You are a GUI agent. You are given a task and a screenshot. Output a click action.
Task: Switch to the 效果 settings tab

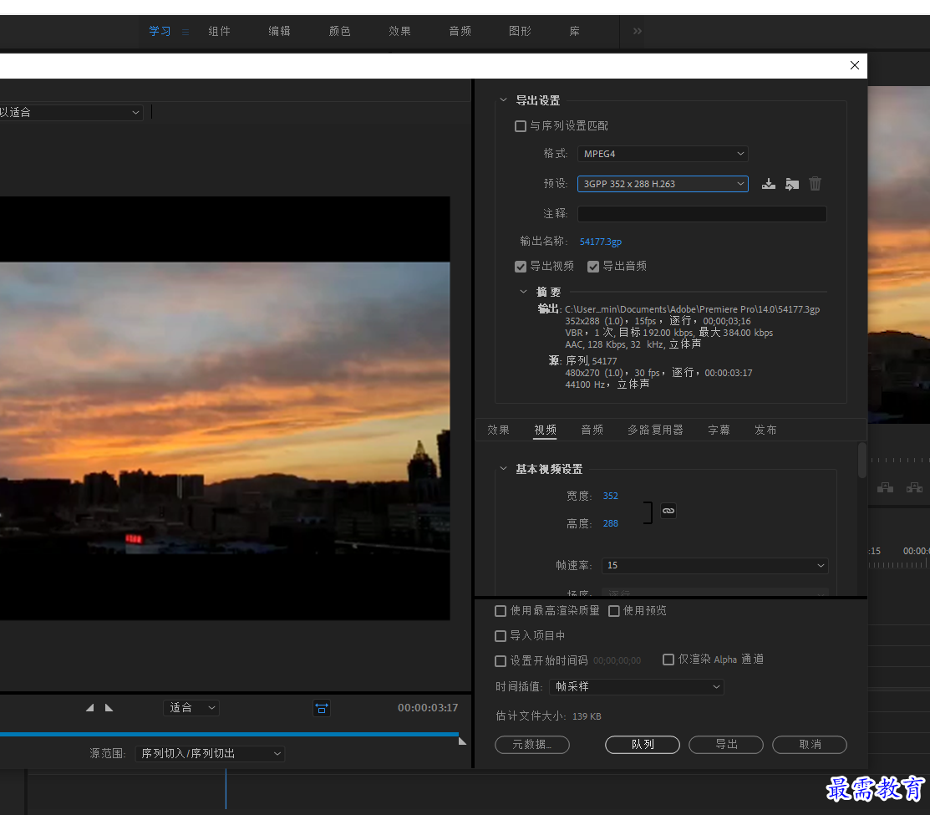[498, 430]
